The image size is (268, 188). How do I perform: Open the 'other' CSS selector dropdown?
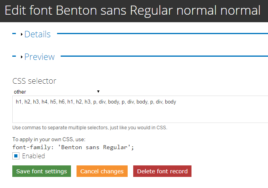[57, 92]
